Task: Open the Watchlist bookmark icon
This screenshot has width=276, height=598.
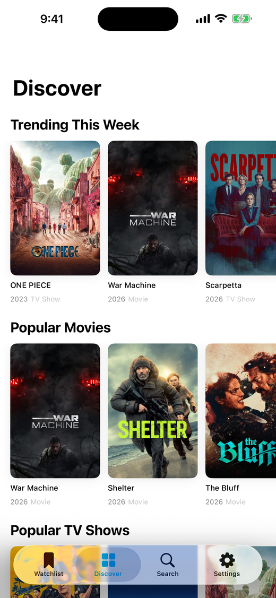Action: tap(48, 560)
